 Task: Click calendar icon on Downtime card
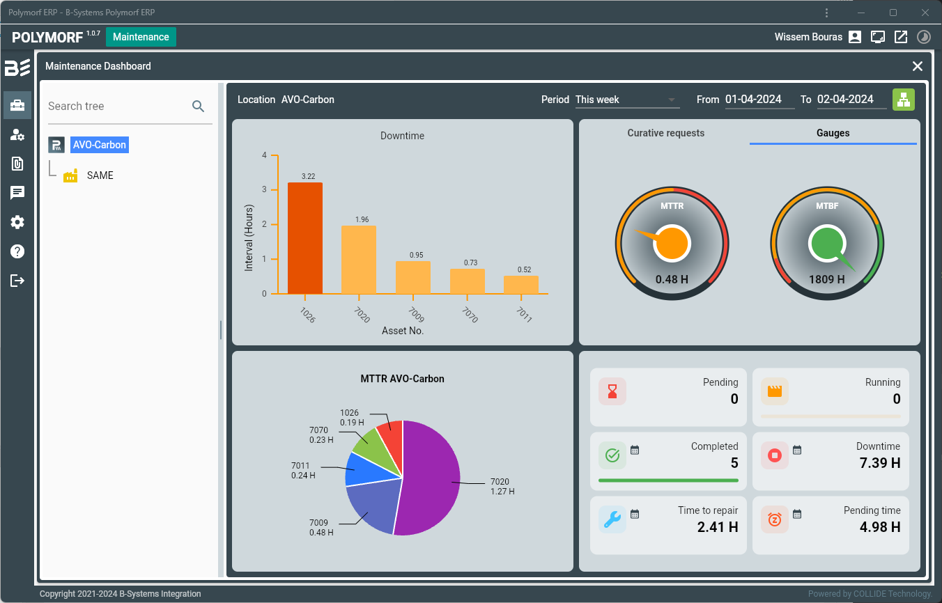797,450
